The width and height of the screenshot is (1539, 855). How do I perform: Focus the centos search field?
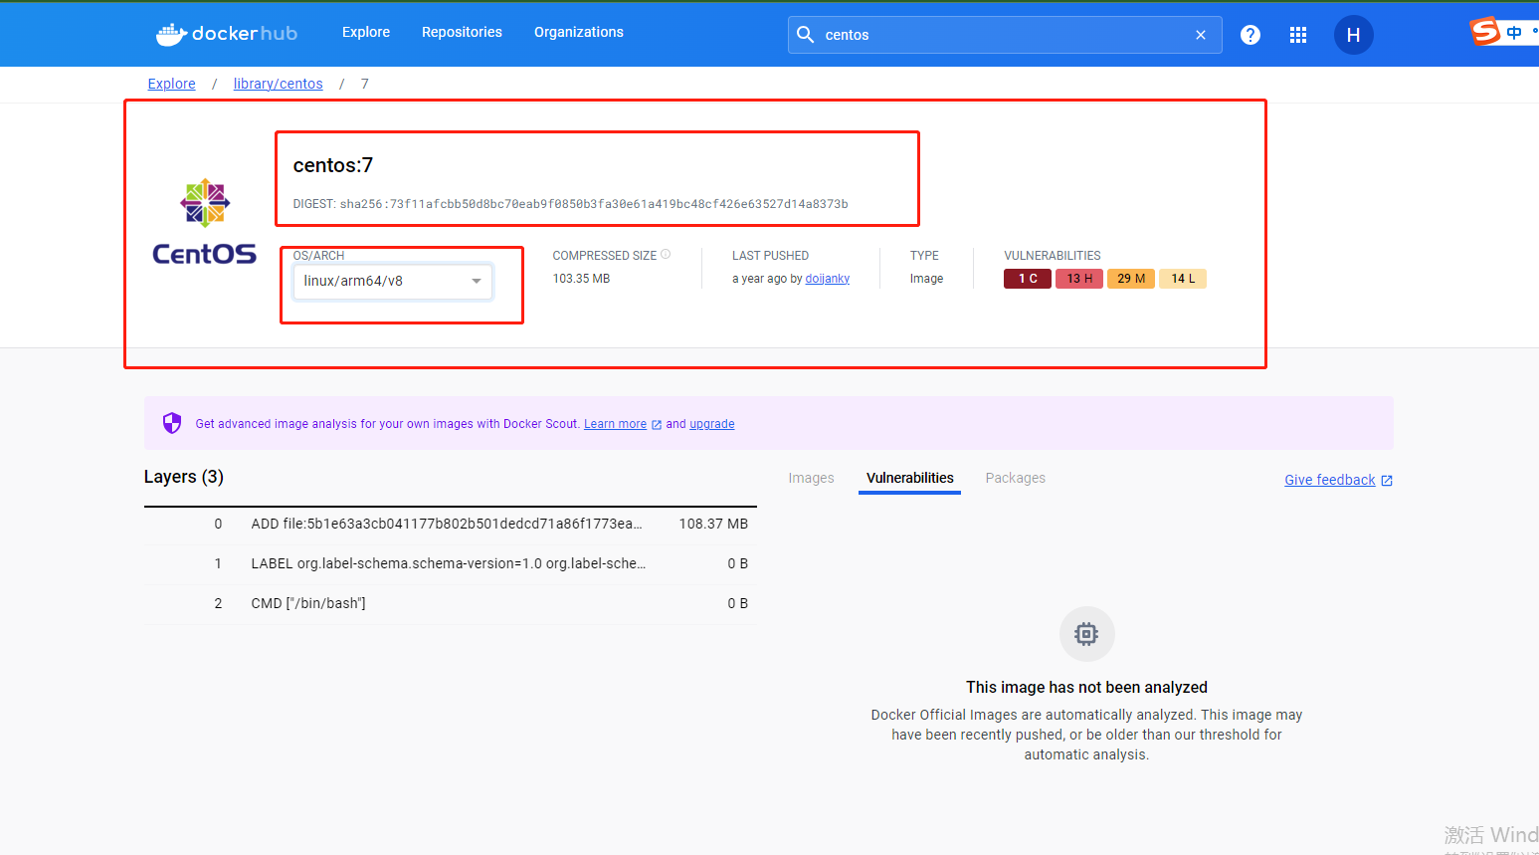coord(1005,35)
